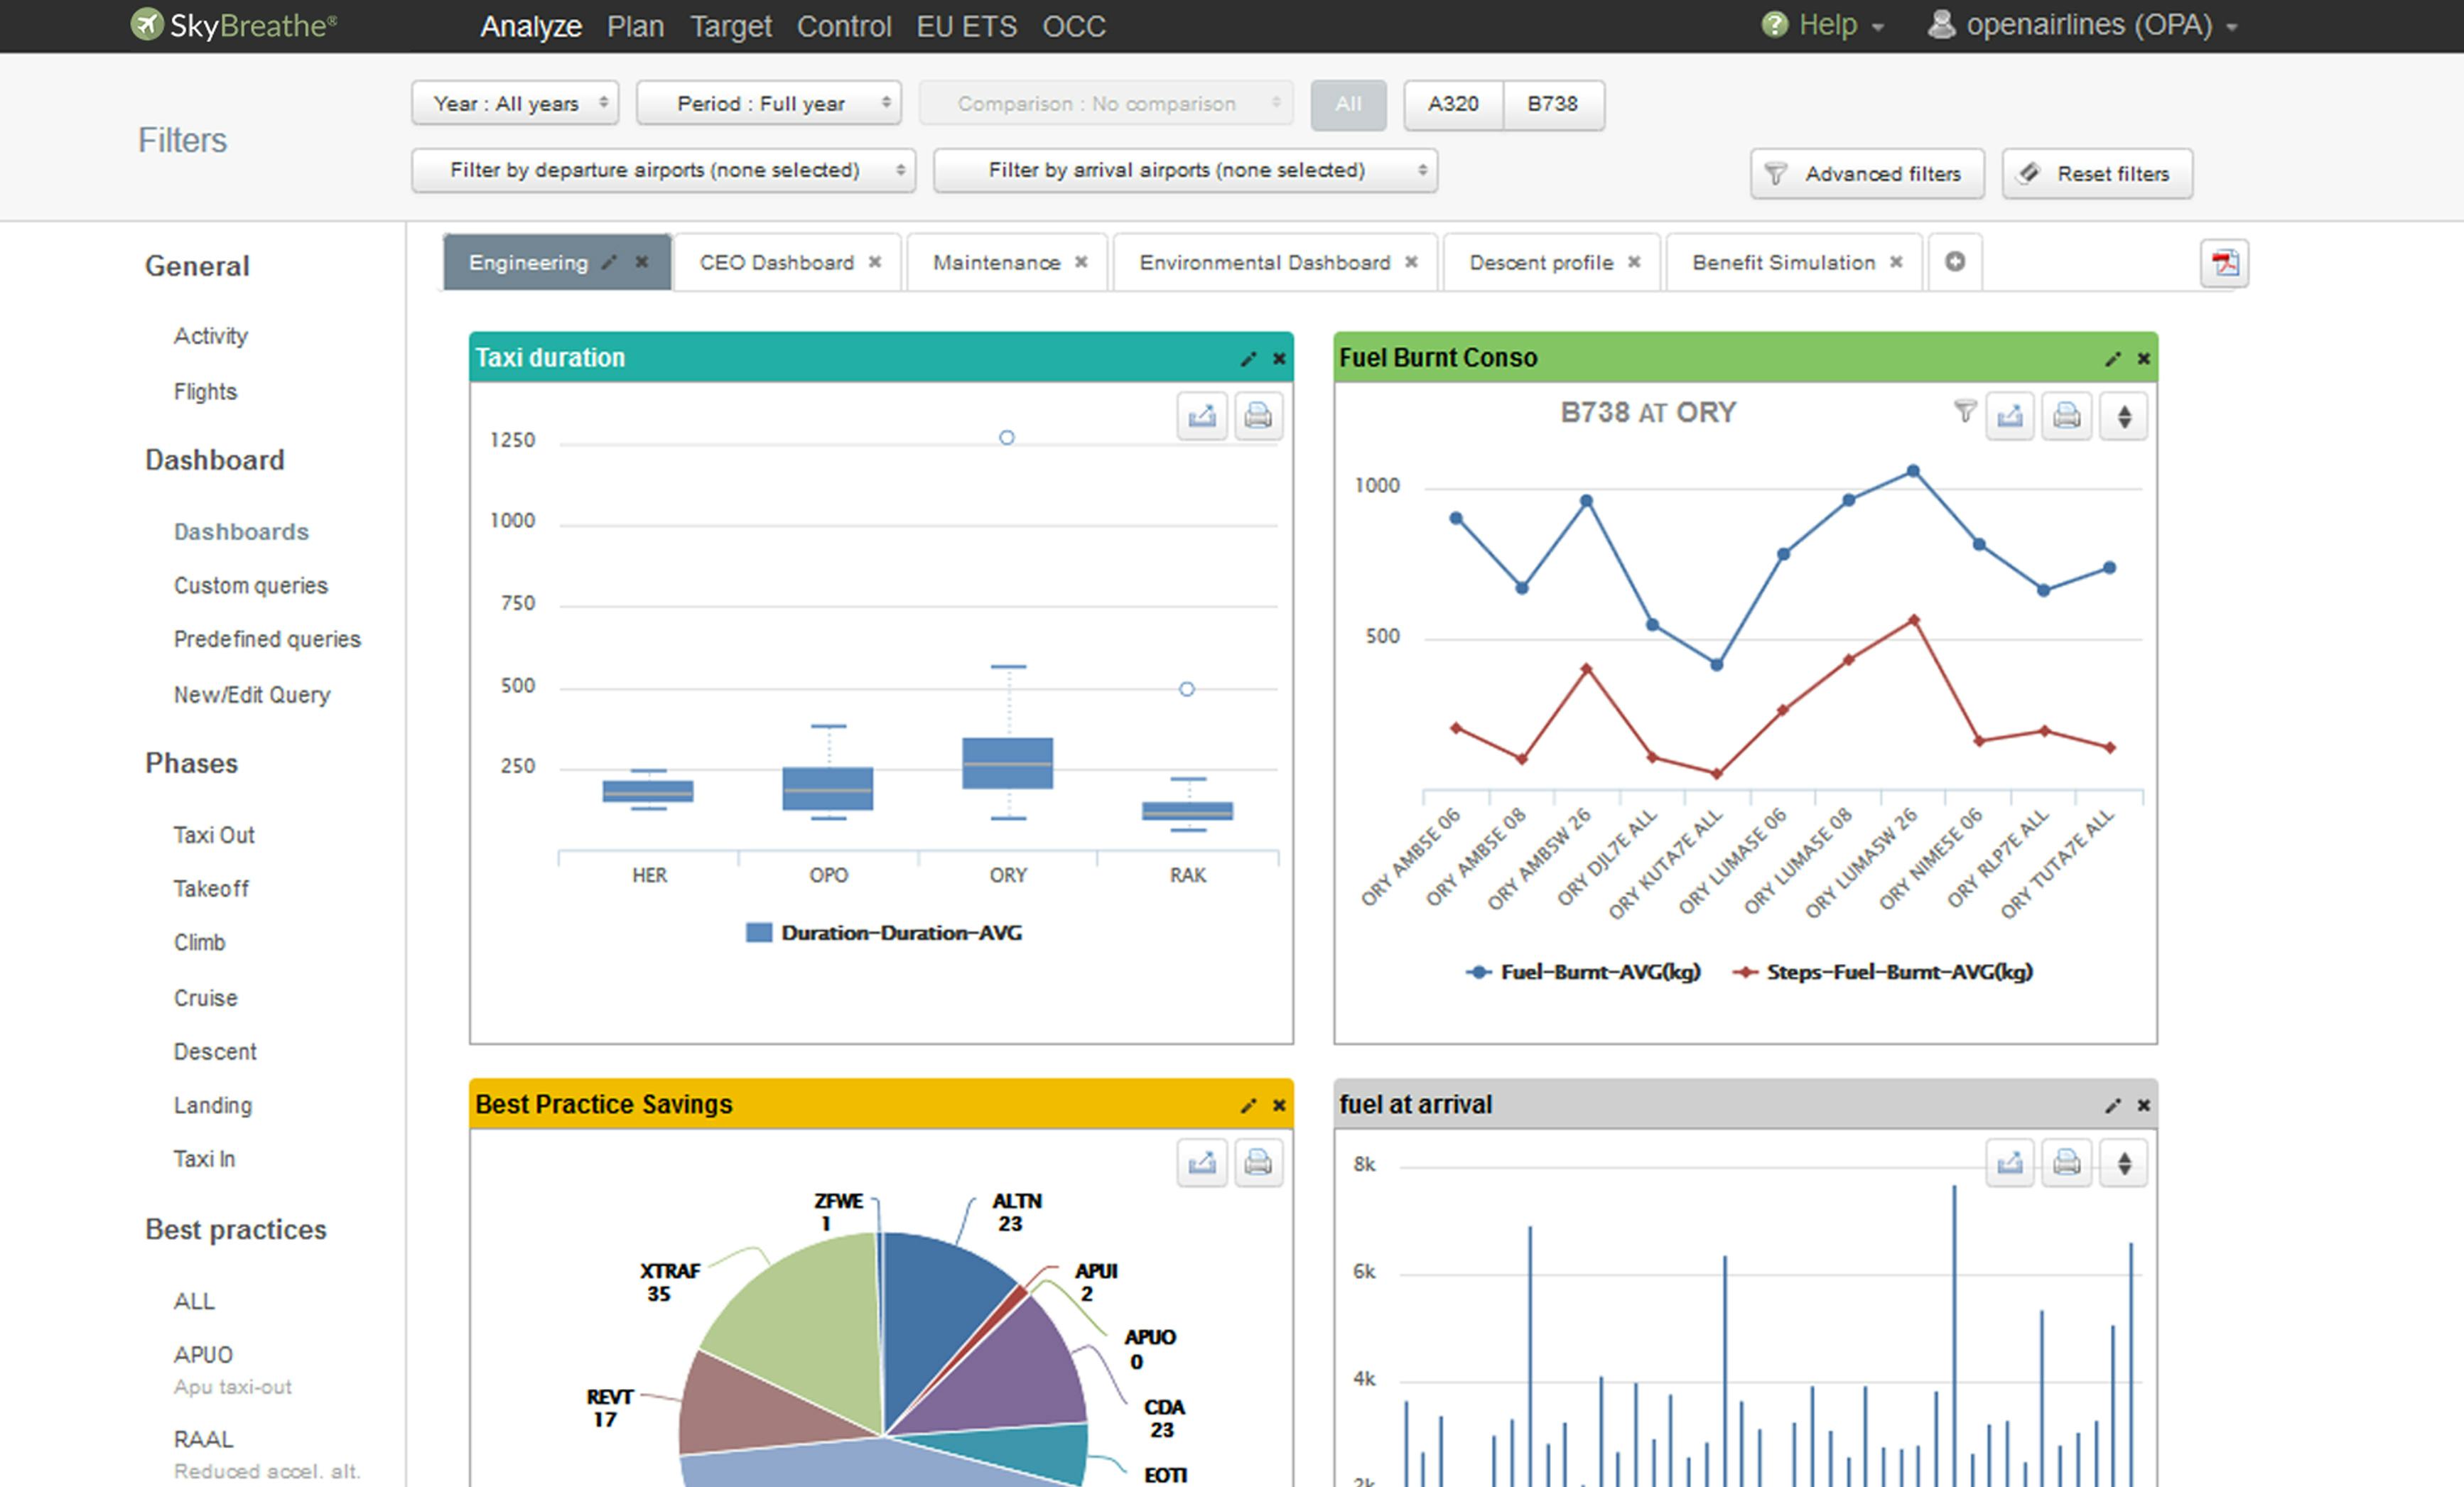Viewport: 2464px width, 1487px height.
Task: Add a new dashboard tab plus icon
Action: coord(1954,262)
